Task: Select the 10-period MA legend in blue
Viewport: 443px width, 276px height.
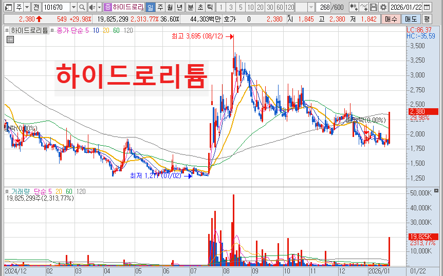Action: [x=96, y=30]
